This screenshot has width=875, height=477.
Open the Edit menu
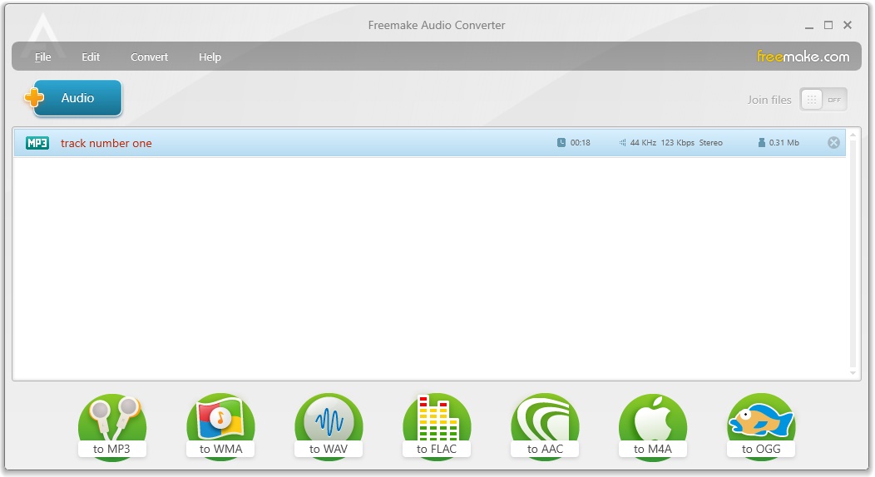pyautogui.click(x=91, y=57)
